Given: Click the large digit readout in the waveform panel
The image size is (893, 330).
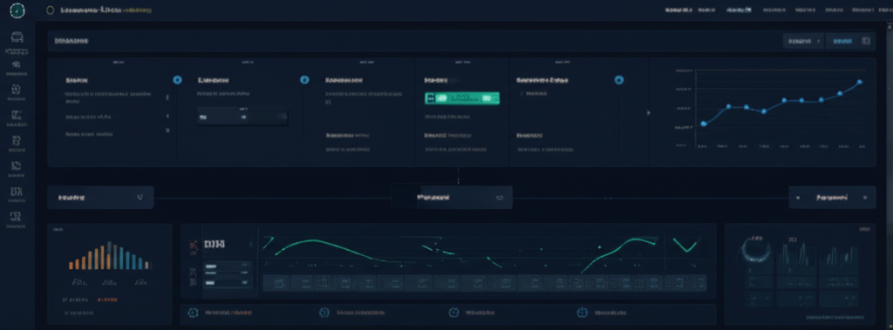Looking at the screenshot, I should click(x=214, y=244).
